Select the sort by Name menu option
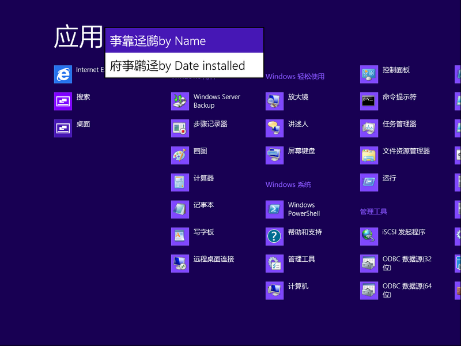Screen dimensions: 461x346 (x=184, y=40)
